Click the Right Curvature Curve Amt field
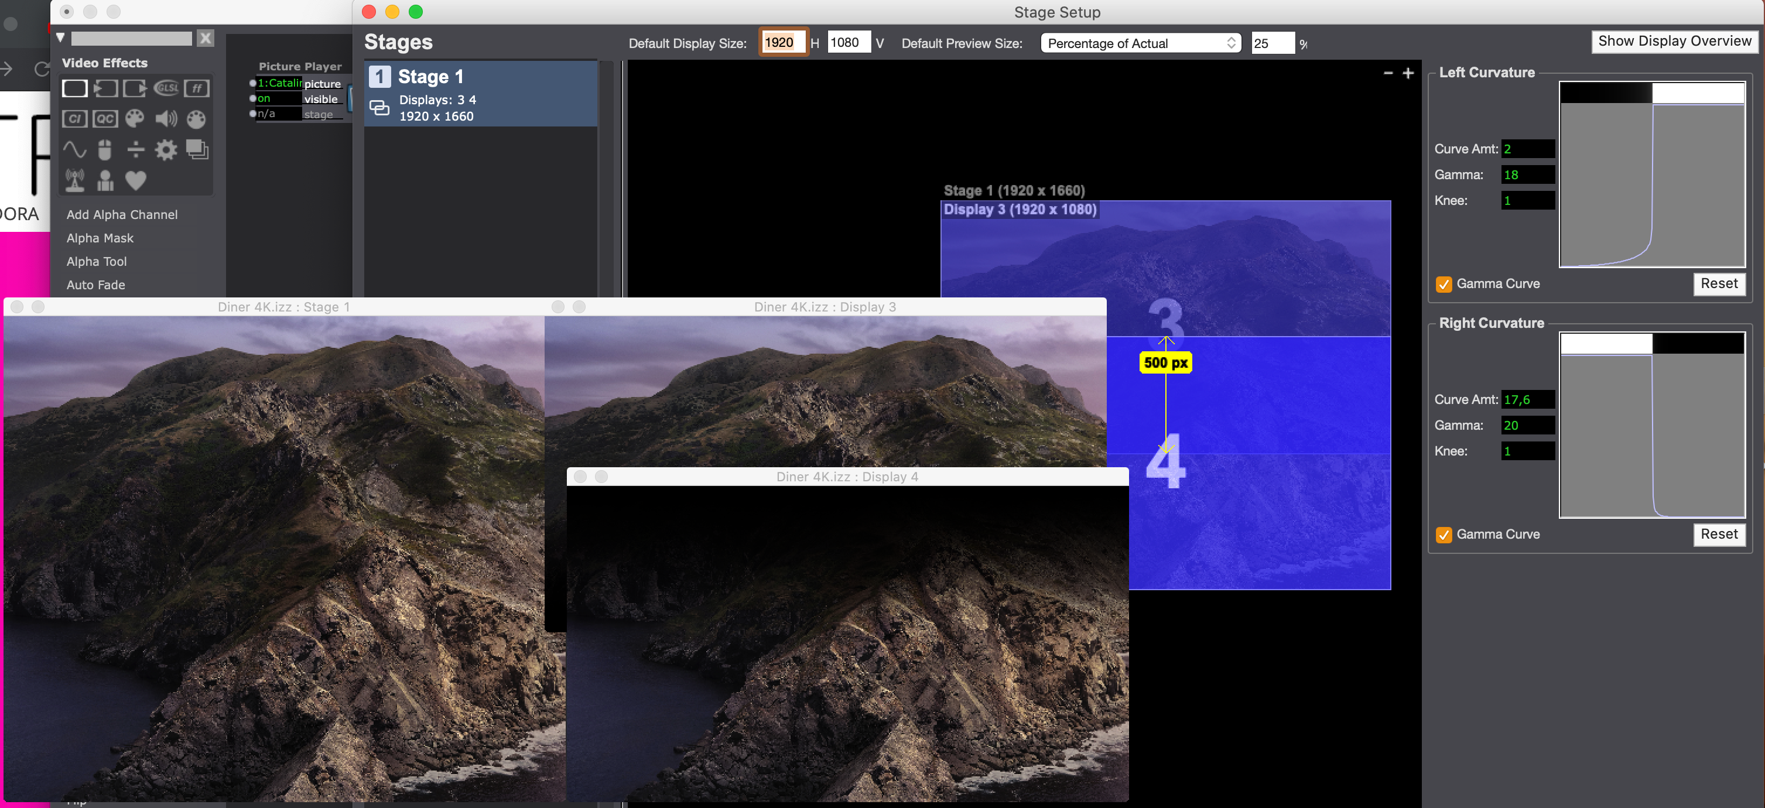Image resolution: width=1765 pixels, height=808 pixels. click(1527, 399)
